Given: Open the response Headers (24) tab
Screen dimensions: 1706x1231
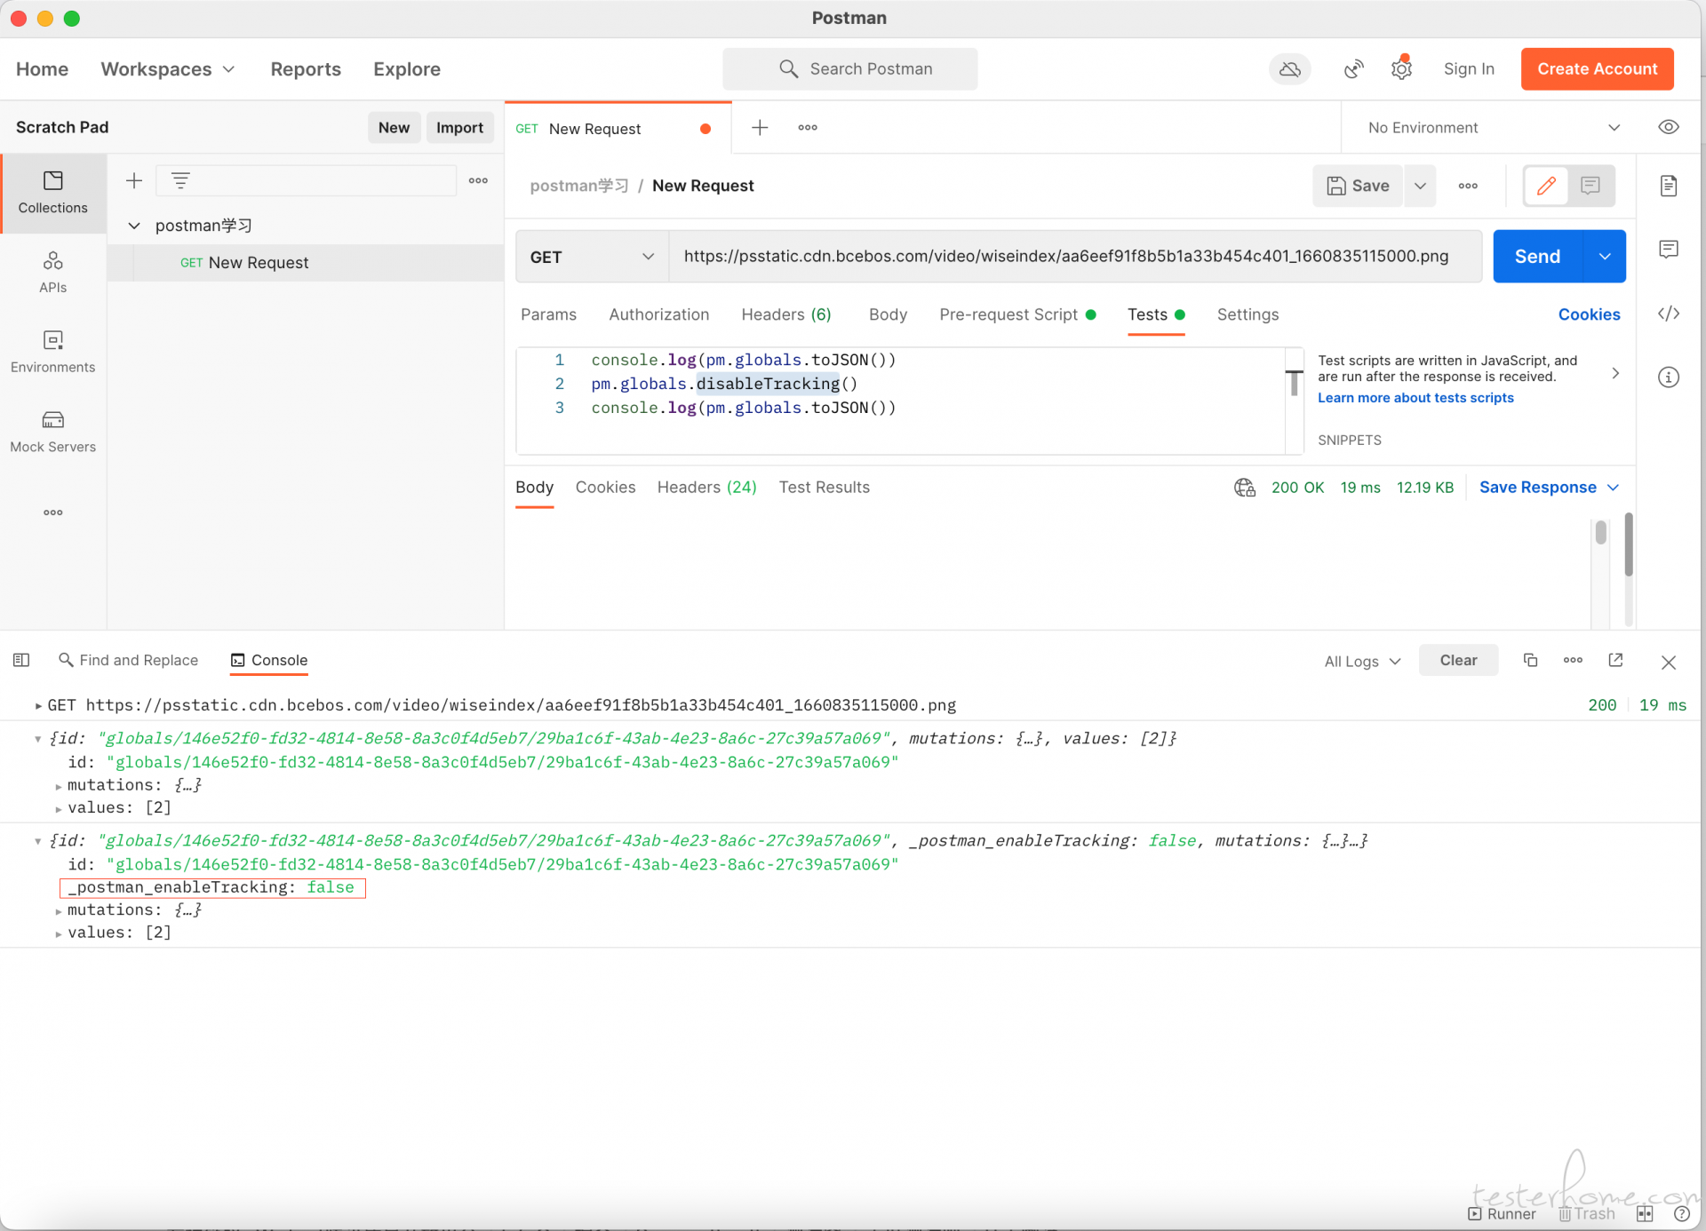Looking at the screenshot, I should pos(707,488).
